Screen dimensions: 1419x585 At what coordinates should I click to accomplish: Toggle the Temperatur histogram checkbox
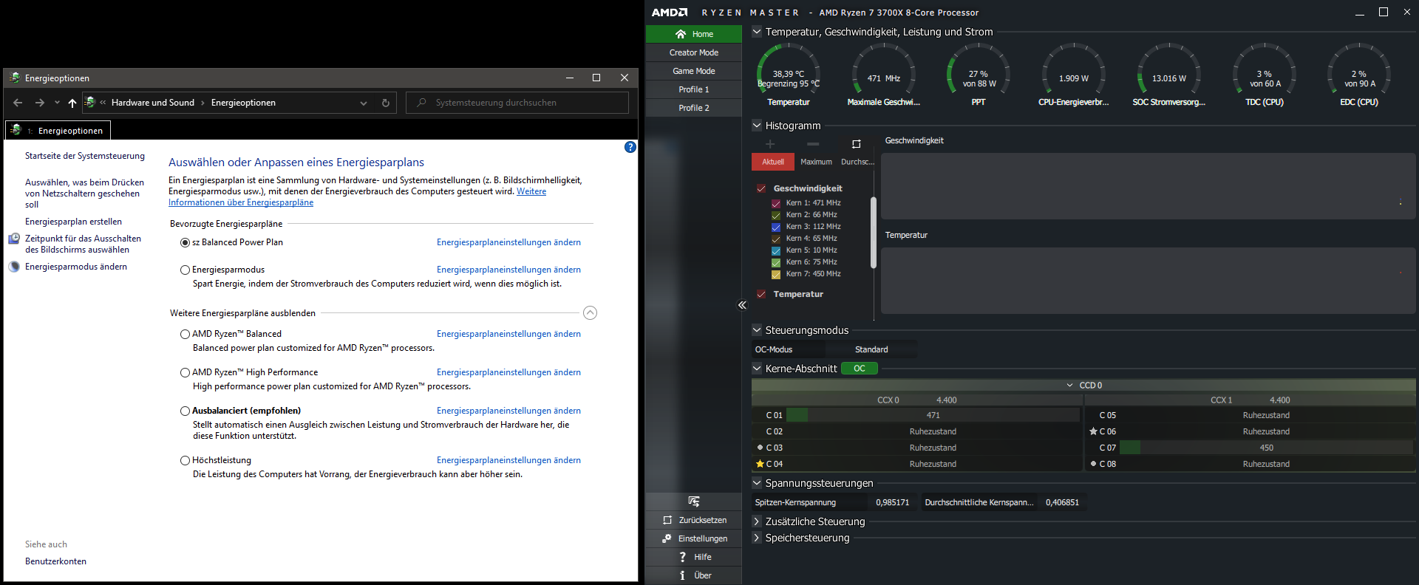(761, 294)
